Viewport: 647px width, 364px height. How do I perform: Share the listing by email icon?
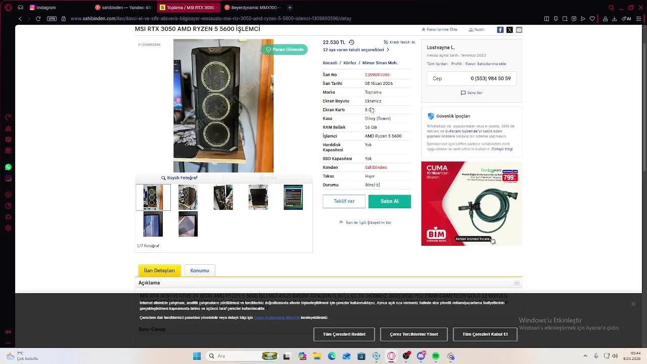tap(519, 30)
